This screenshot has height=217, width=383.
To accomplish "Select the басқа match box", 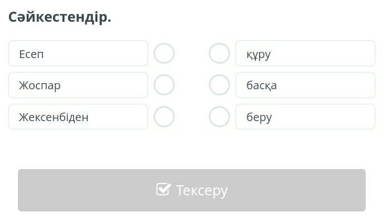I will [x=305, y=85].
